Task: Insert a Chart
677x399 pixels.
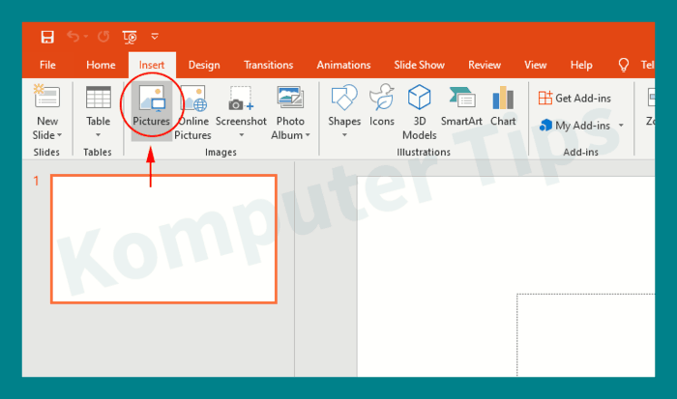Action: (x=503, y=105)
